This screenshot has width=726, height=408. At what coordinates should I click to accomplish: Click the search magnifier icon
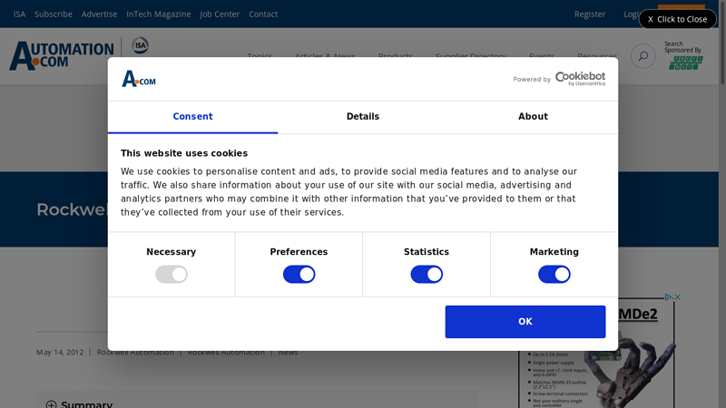[x=643, y=56]
